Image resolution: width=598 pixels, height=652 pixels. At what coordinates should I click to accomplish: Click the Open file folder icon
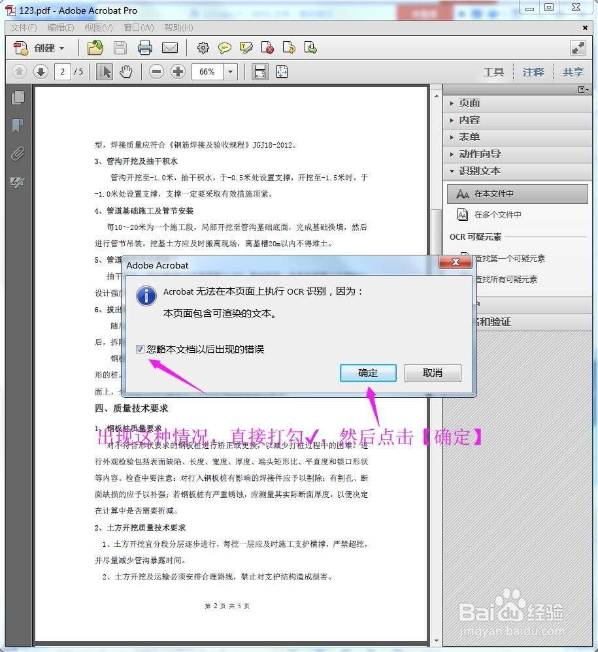coord(95,48)
